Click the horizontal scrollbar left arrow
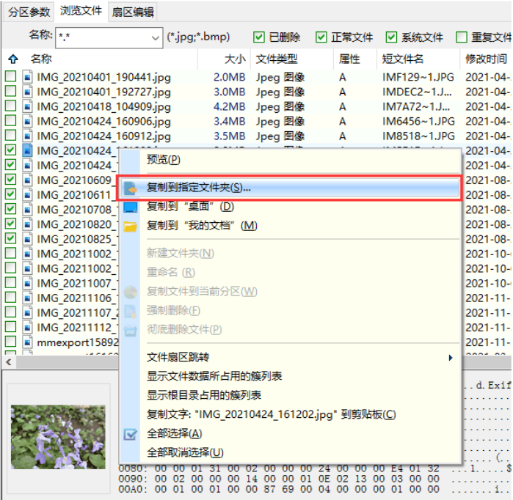This screenshot has height=500, width=513. pyautogui.click(x=9, y=361)
